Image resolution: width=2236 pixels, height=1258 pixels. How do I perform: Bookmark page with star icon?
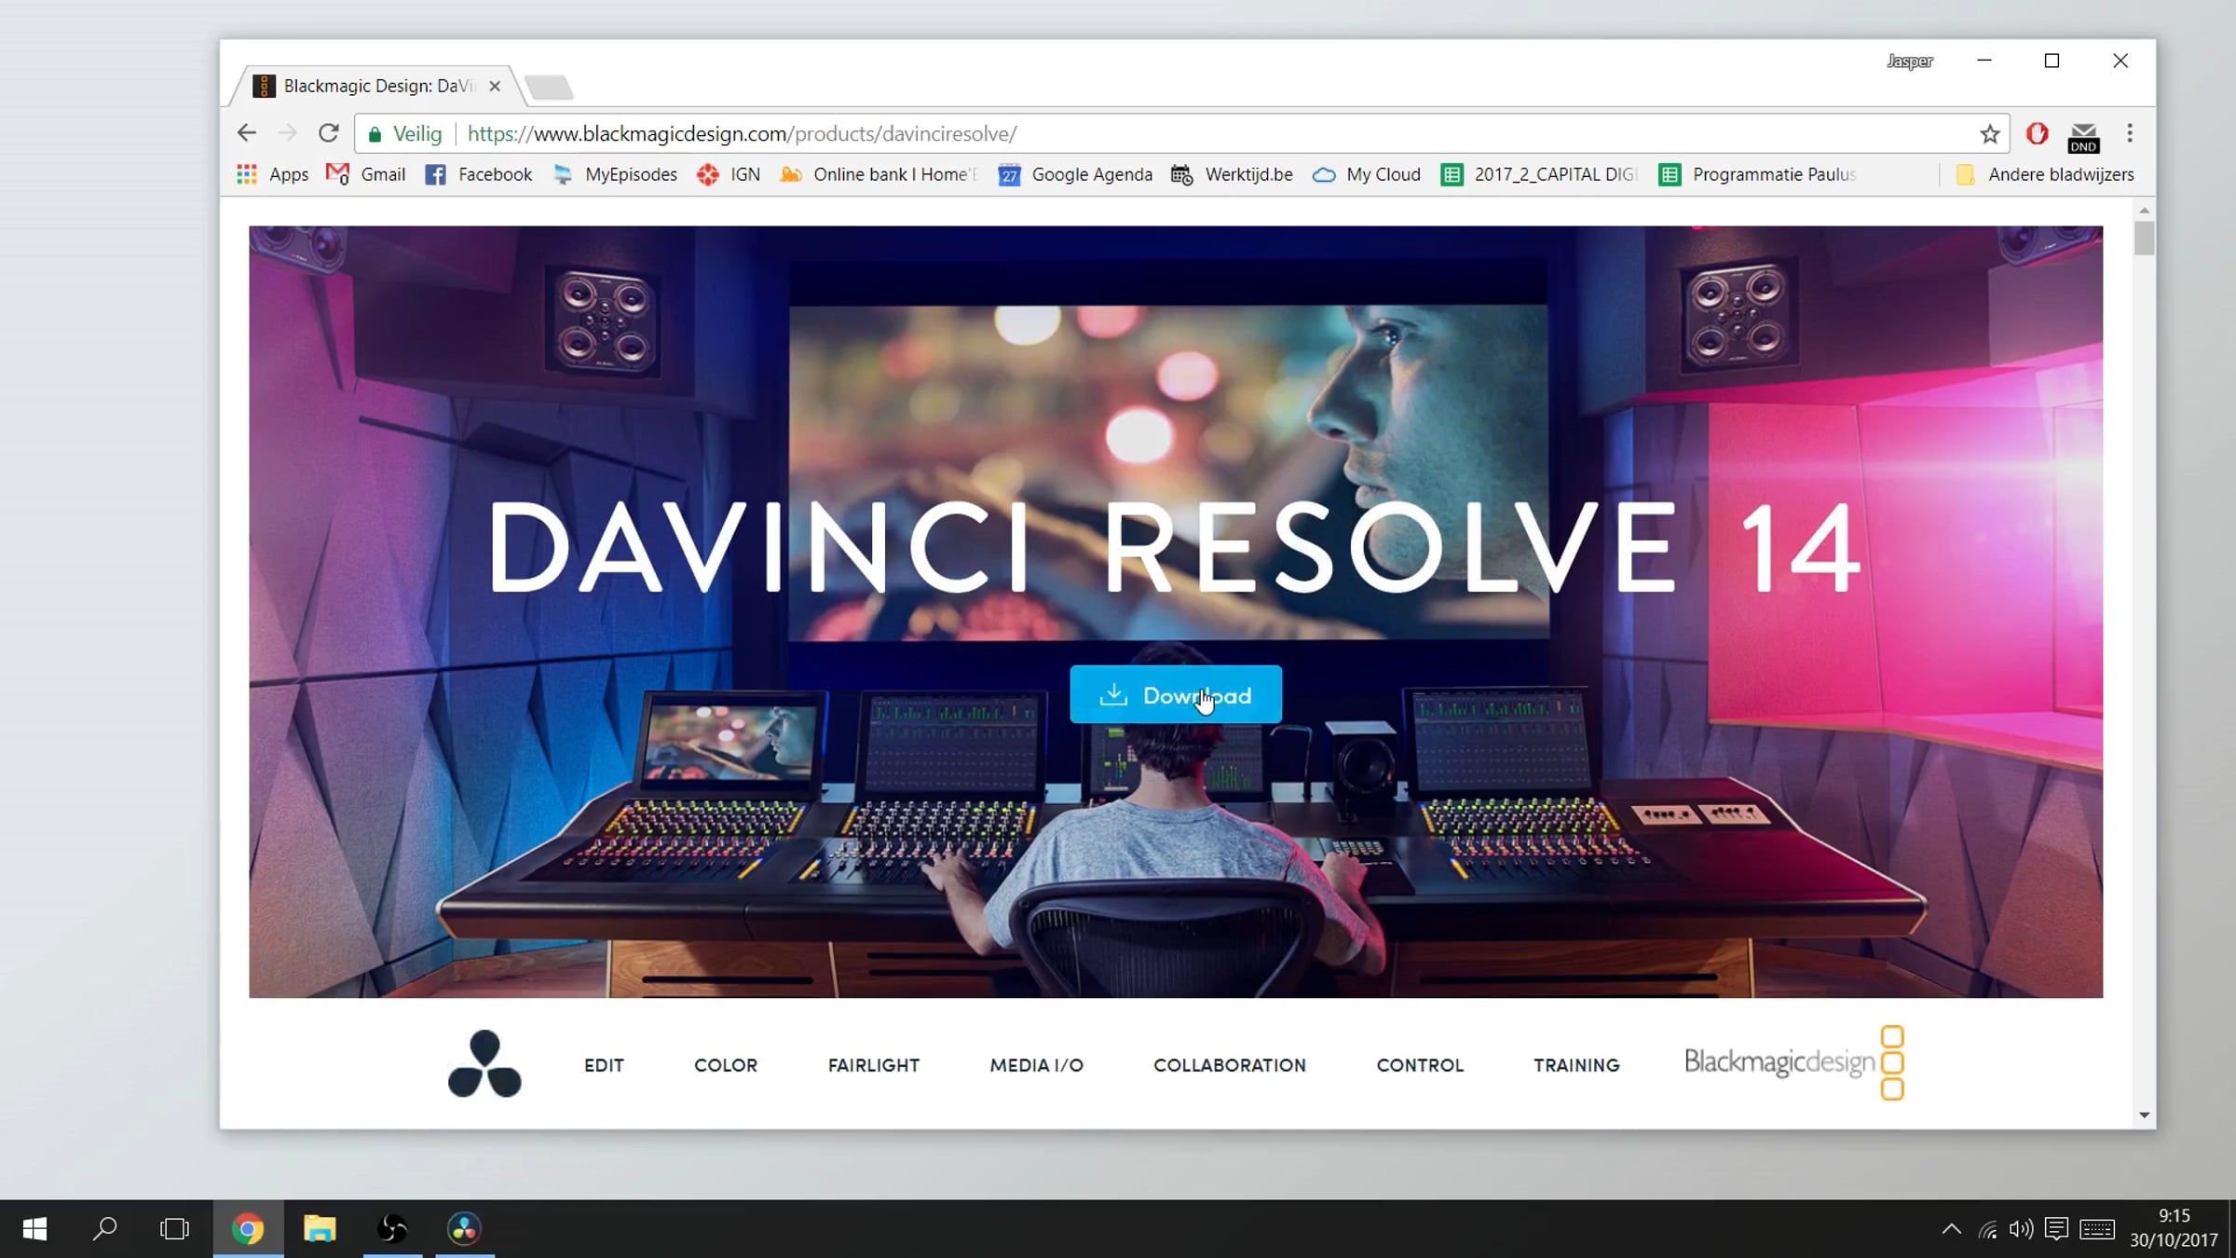pyautogui.click(x=1989, y=134)
